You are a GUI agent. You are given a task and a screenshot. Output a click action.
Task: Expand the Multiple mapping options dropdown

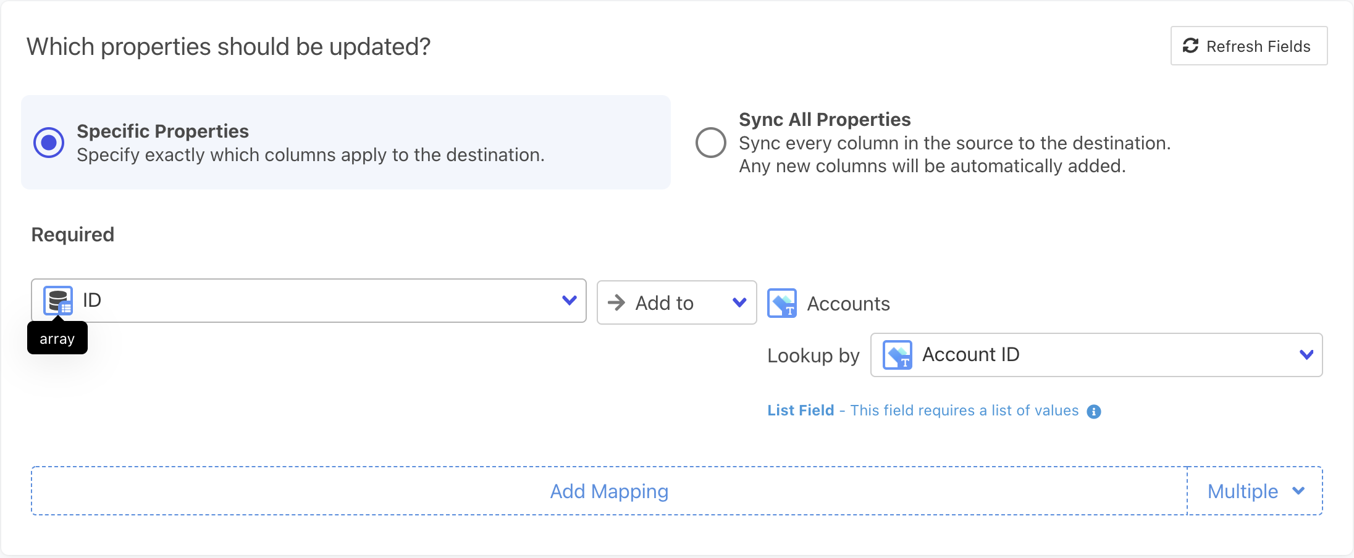pyautogui.click(x=1255, y=491)
